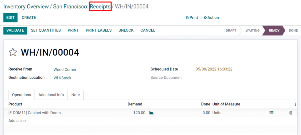Click the CREATE button
The width and height of the screenshot is (301, 135).
pos(29,18)
